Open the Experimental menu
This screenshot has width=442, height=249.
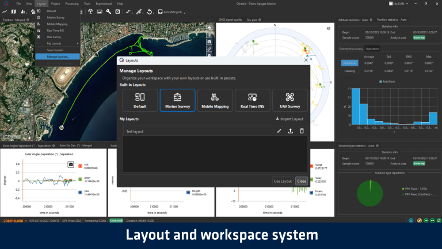[104, 3]
